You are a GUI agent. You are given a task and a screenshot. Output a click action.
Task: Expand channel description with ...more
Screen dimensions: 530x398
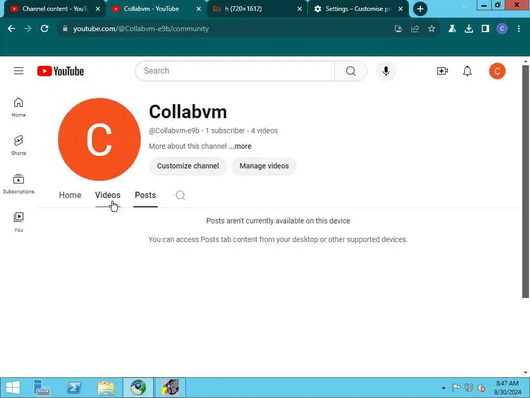point(240,146)
